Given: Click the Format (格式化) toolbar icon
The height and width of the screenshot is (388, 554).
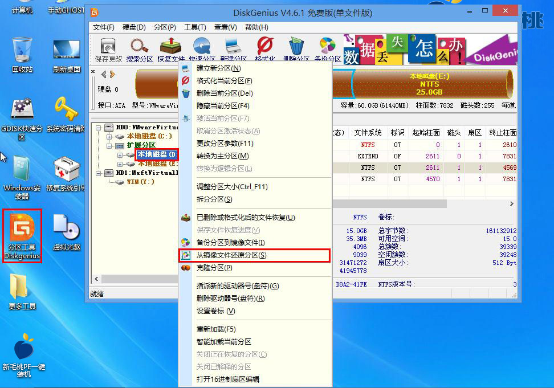Looking at the screenshot, I should tap(264, 50).
